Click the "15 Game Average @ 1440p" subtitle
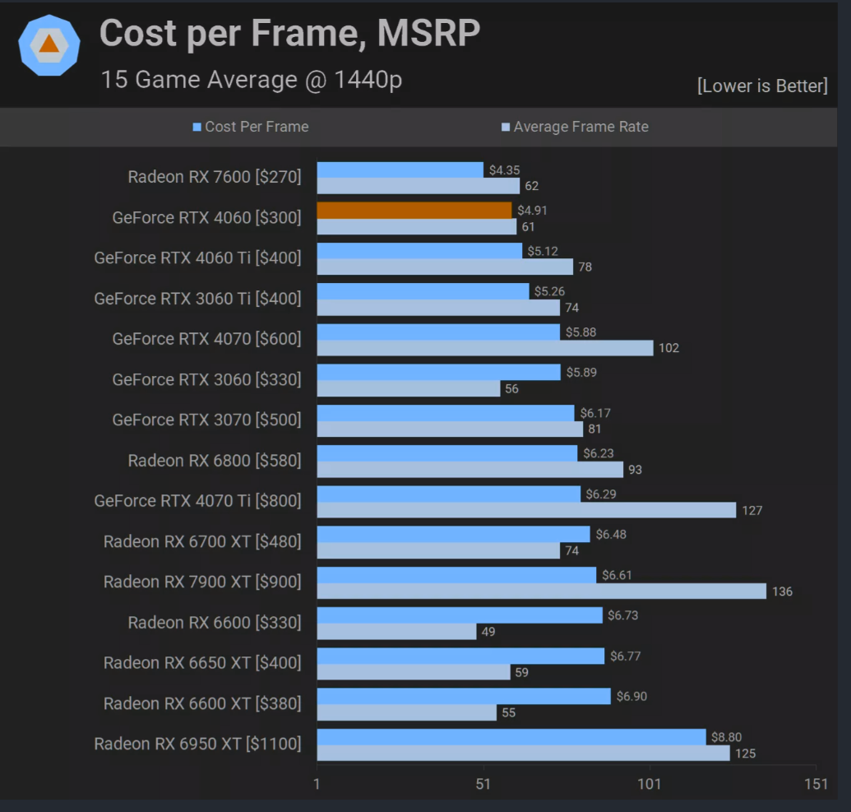Screen dimensions: 851x812 252,80
